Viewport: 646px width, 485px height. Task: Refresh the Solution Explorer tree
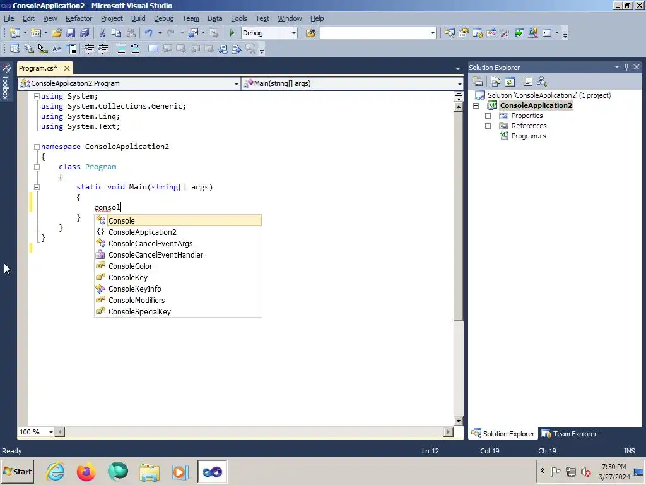tap(510, 81)
